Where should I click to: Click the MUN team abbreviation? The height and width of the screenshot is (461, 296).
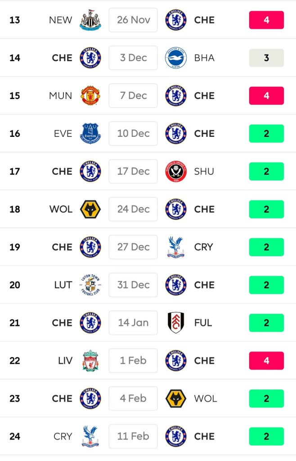[x=60, y=96]
